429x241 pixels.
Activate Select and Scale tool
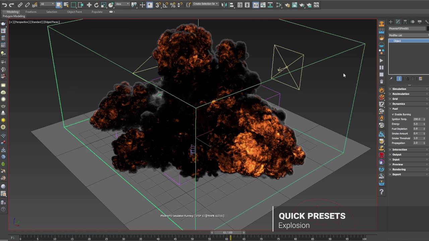pos(104,5)
